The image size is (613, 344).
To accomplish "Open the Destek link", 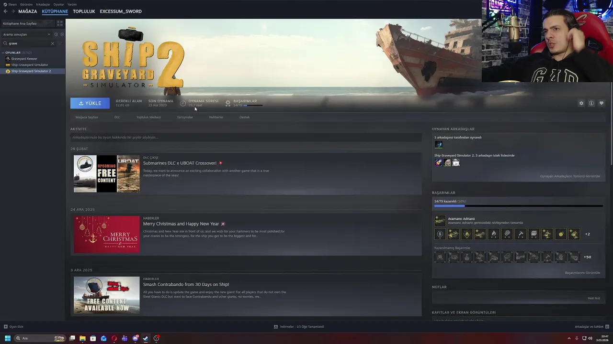I will pyautogui.click(x=244, y=117).
